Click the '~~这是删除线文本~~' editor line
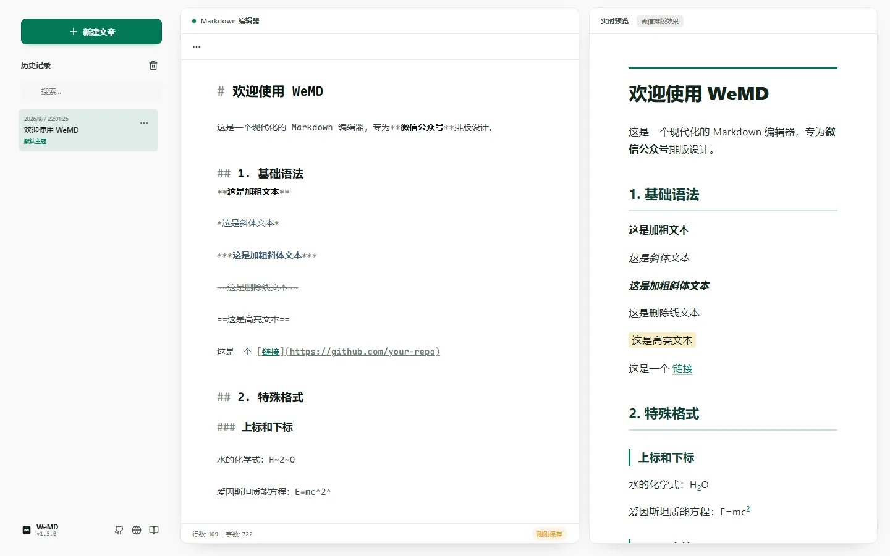Viewport: 890px width, 556px height. click(258, 288)
